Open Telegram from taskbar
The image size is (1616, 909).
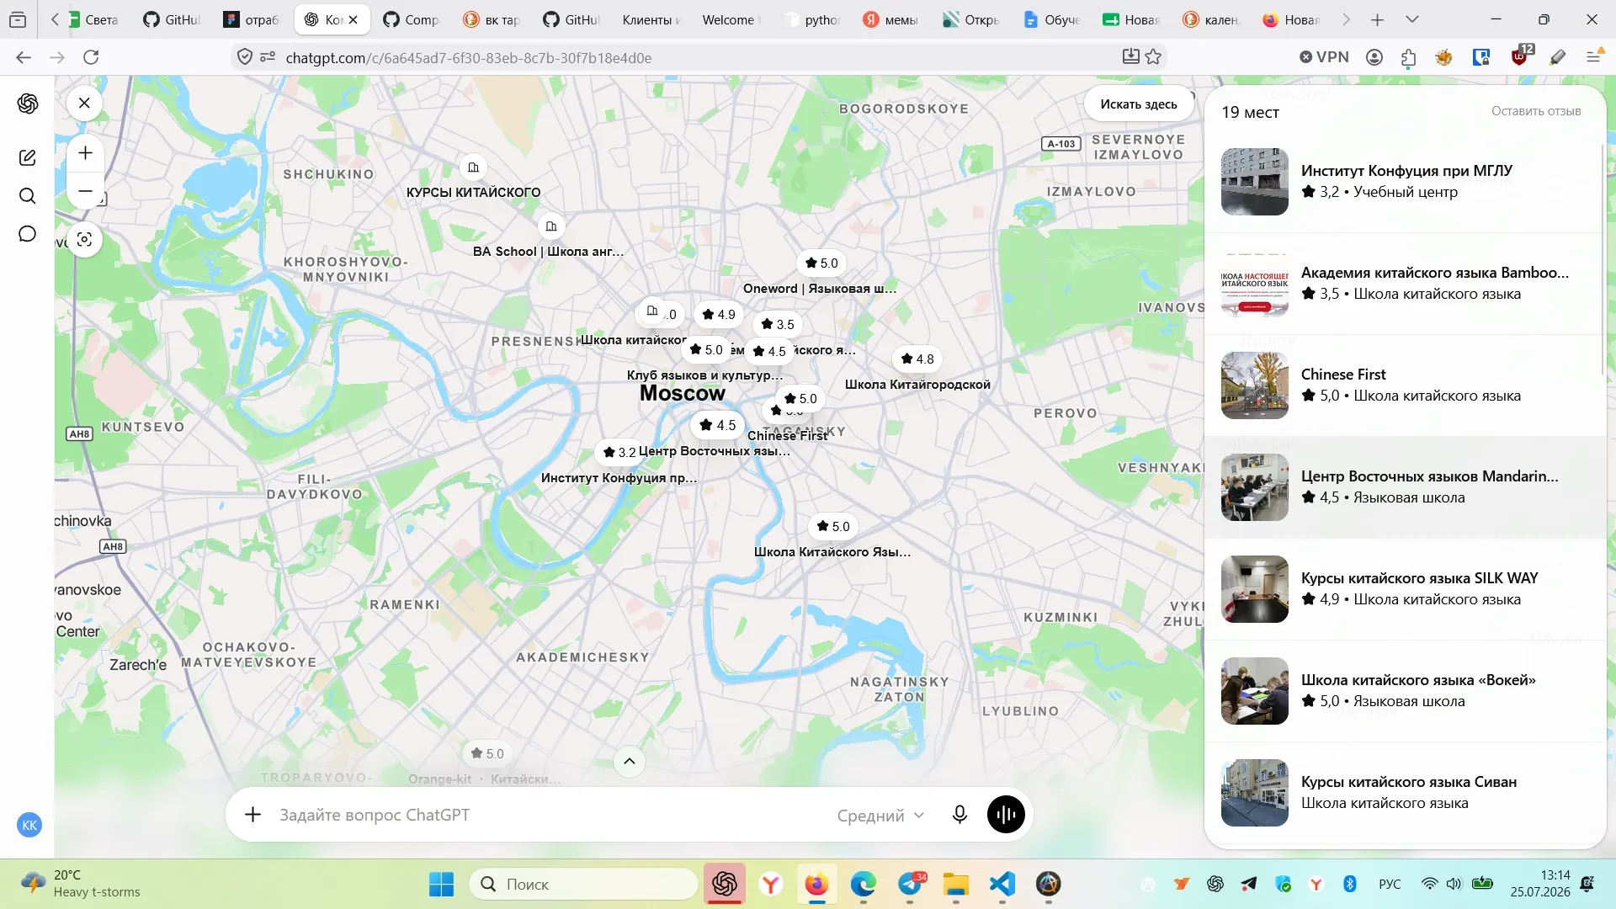pos(910,884)
